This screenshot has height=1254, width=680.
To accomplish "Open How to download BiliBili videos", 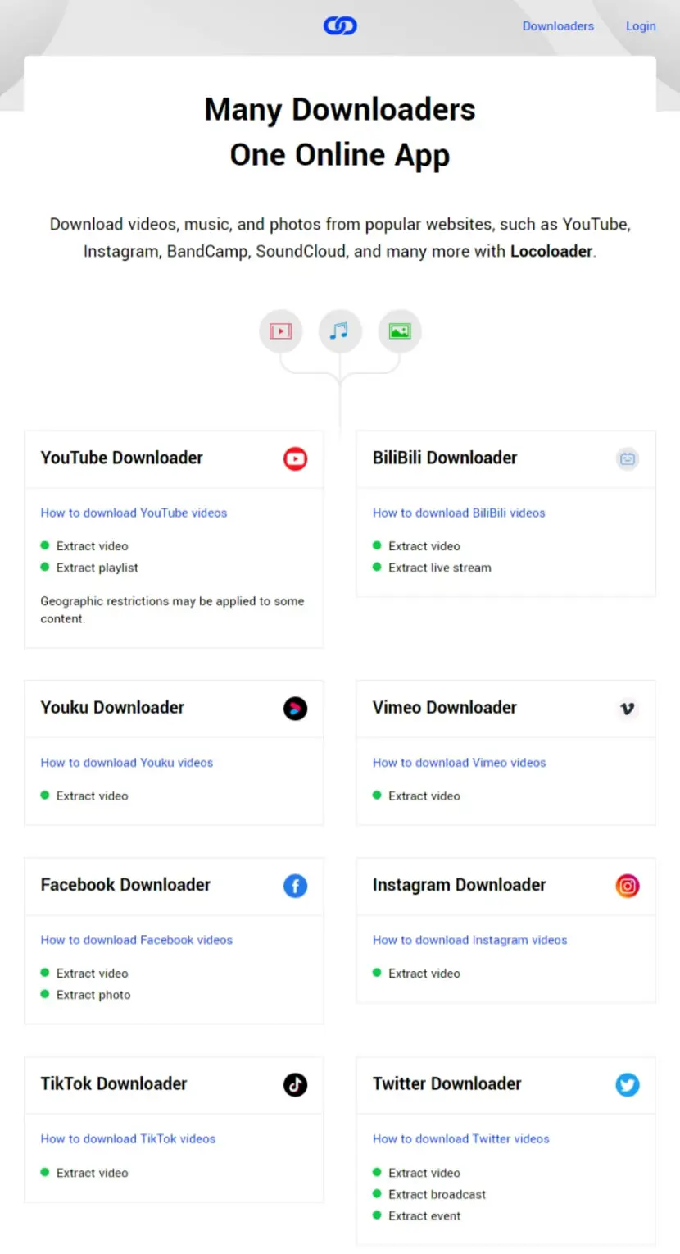I will point(459,513).
